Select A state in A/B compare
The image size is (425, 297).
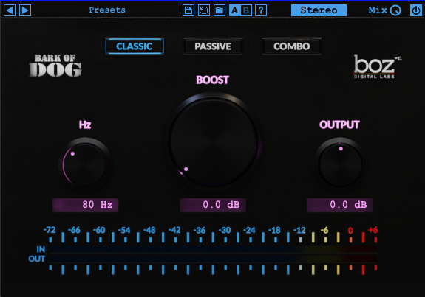tap(235, 10)
